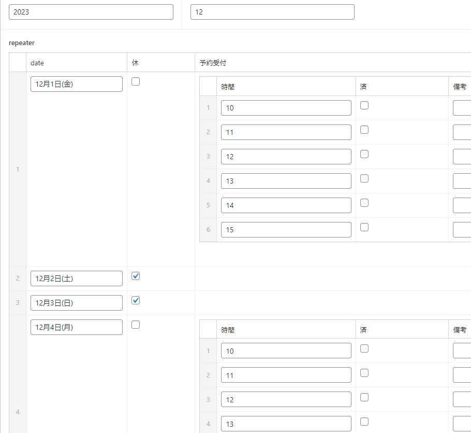
Task: Click the 時間 field with value 11 on 12月1日
Action: point(286,132)
